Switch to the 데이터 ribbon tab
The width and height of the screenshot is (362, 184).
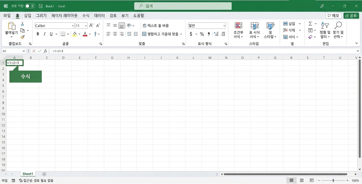click(100, 15)
